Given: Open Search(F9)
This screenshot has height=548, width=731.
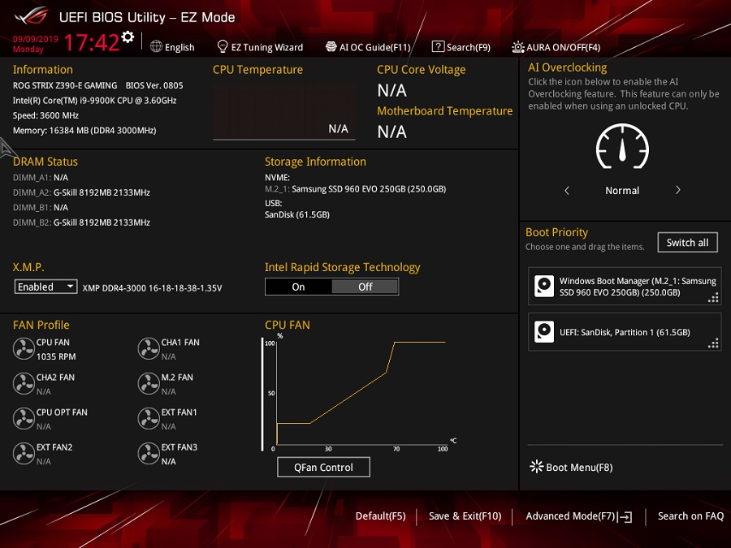Looking at the screenshot, I should (461, 47).
